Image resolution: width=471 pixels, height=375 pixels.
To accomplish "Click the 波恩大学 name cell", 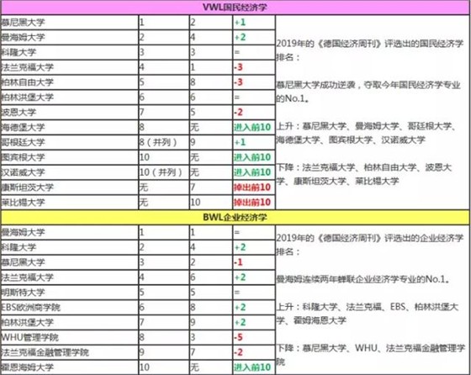I will point(70,113).
